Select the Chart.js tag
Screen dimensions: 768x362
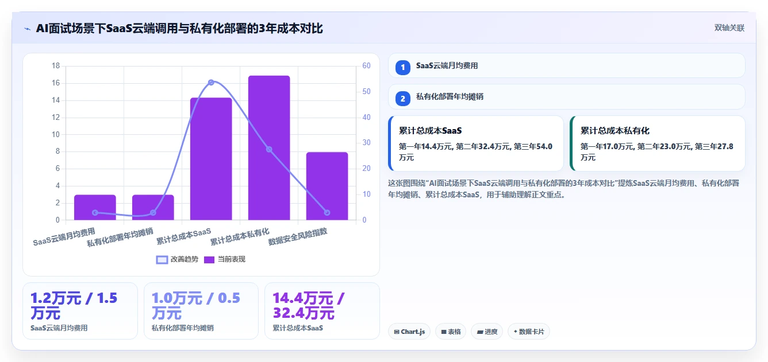(x=409, y=332)
